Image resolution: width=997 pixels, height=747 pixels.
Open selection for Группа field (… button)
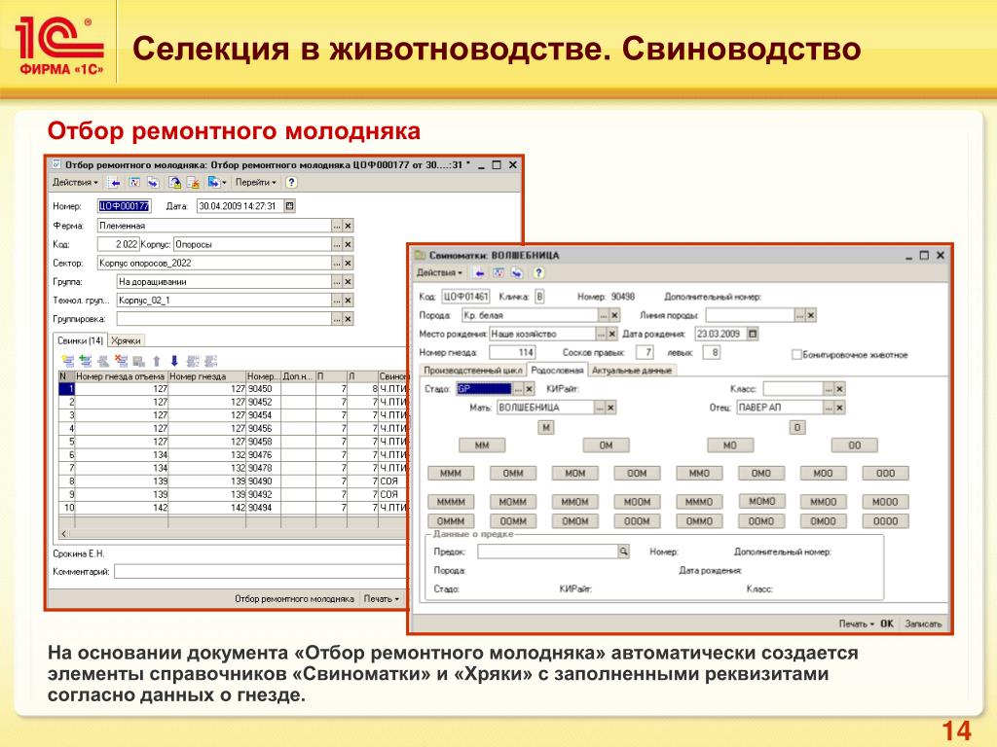point(337,281)
